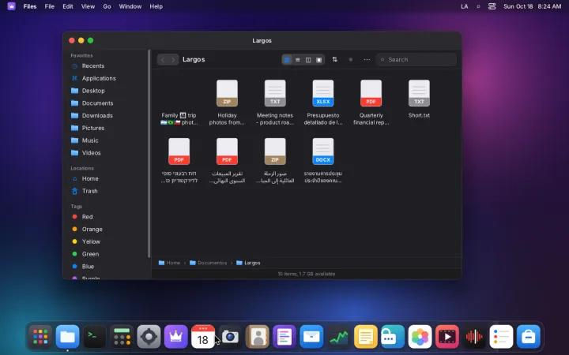Open the Downloads sidebar folder
Image resolution: width=569 pixels, height=355 pixels.
click(x=106, y=115)
